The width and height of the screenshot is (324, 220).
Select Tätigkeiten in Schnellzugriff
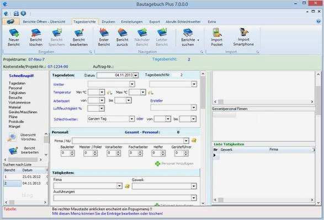(x=17, y=93)
